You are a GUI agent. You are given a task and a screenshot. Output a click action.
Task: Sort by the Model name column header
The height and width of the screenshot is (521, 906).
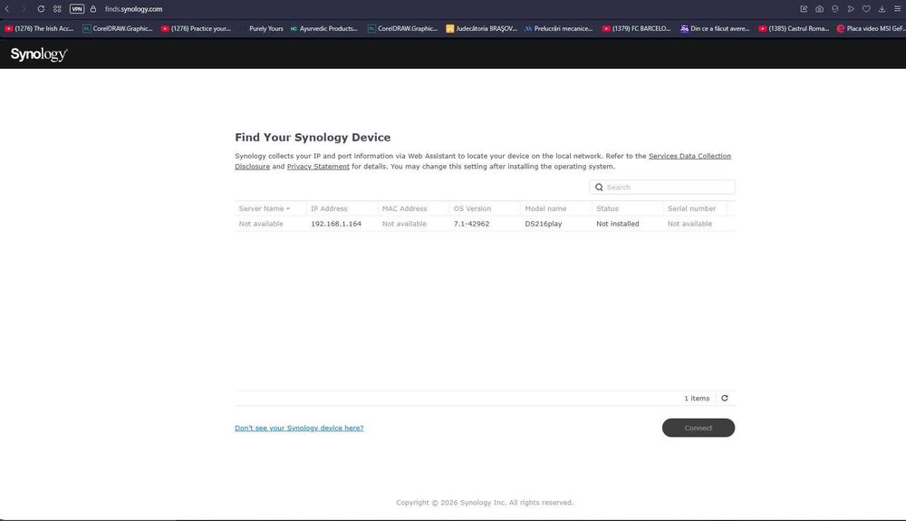[556, 208]
